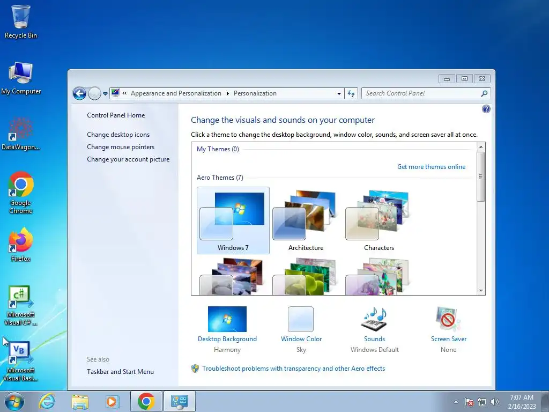
Task: Select the landscape photos theme below Windows 7
Action: 232,277
